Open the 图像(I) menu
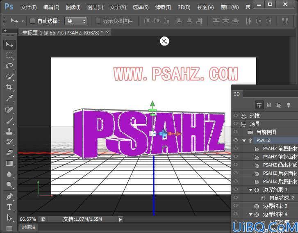This screenshot has height=233, width=298. coord(73,7)
